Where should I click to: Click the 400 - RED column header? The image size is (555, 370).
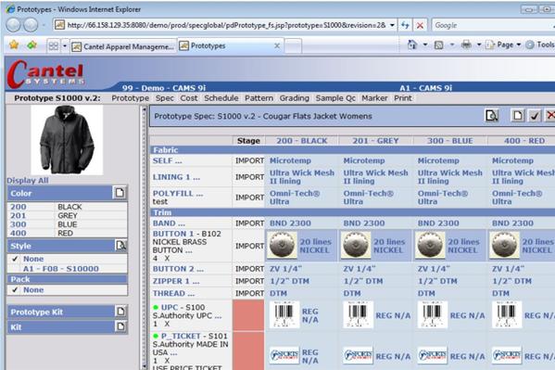pyautogui.click(x=523, y=141)
